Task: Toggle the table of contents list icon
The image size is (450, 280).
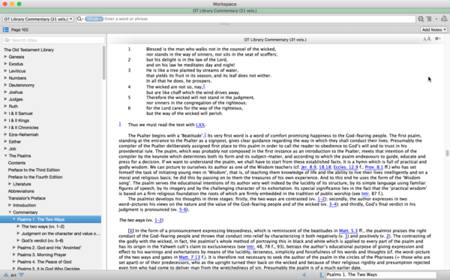Action: coord(5,30)
